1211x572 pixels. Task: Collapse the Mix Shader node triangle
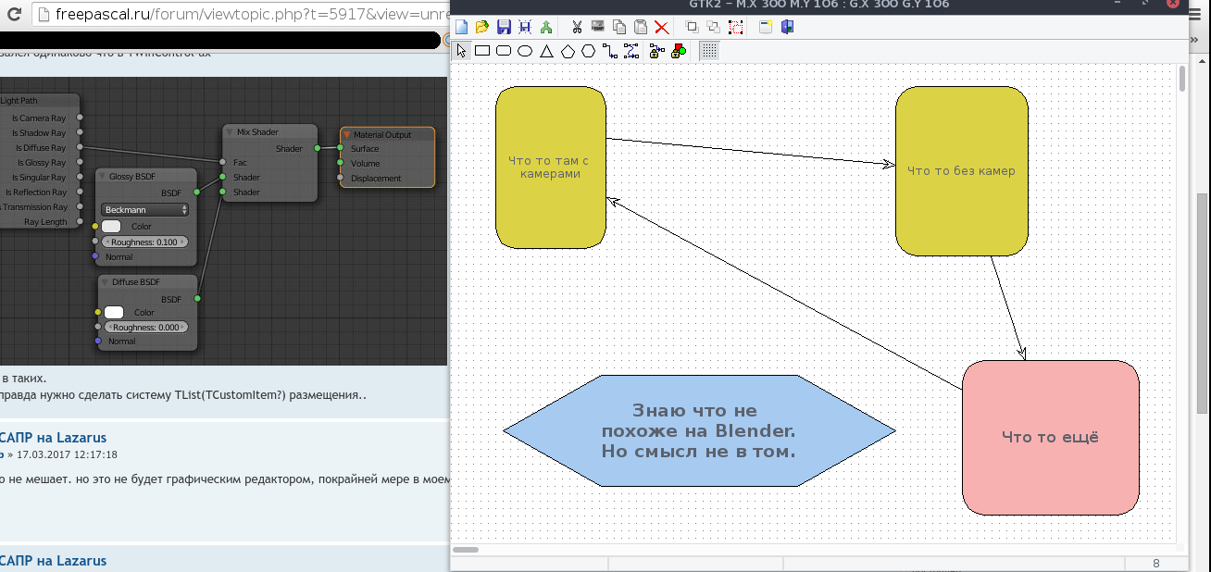coord(230,132)
